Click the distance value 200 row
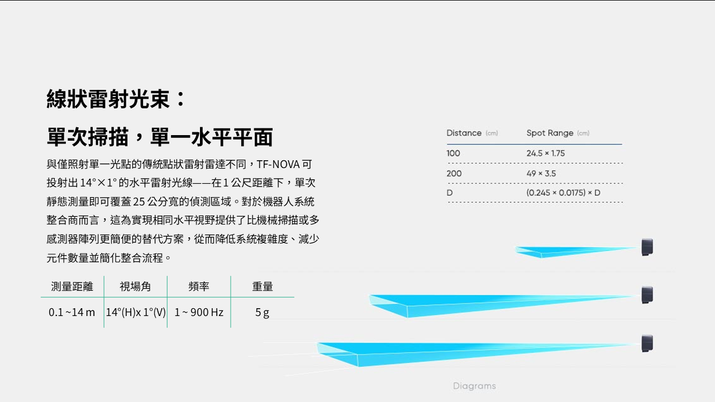This screenshot has width=715, height=402. pos(454,173)
